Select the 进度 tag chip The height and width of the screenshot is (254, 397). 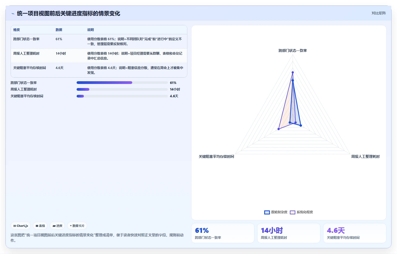click(x=57, y=226)
